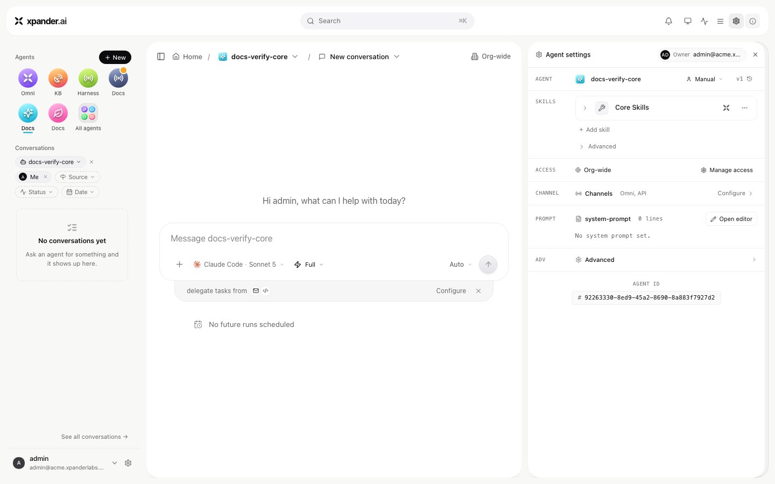Focus the Search field
This screenshot has width=775, height=484.
point(387,21)
